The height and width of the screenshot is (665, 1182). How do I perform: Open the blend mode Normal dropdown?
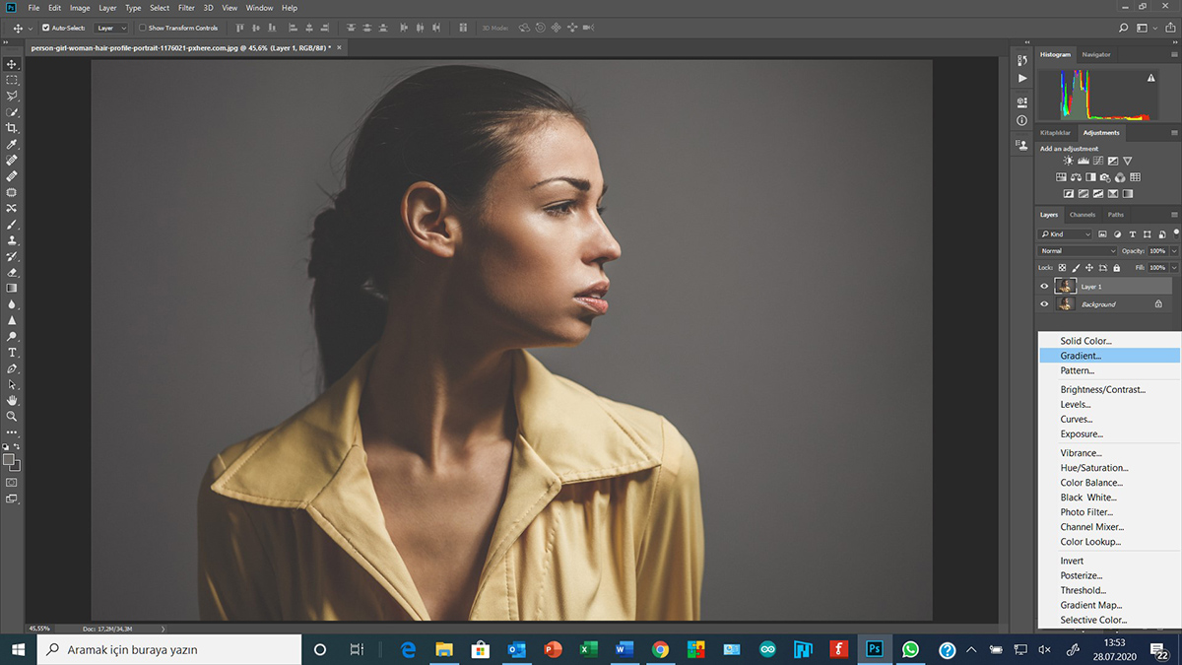click(1078, 251)
